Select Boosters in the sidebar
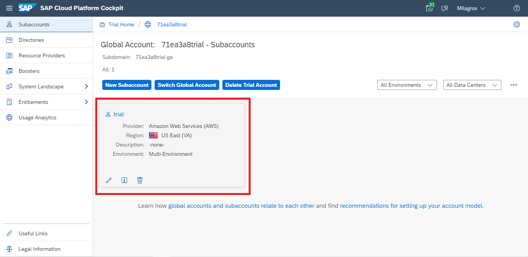Screen dimensions: 528x257 (x=29, y=71)
